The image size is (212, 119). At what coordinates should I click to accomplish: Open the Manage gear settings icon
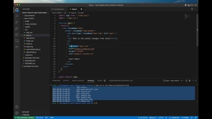coord(17,113)
